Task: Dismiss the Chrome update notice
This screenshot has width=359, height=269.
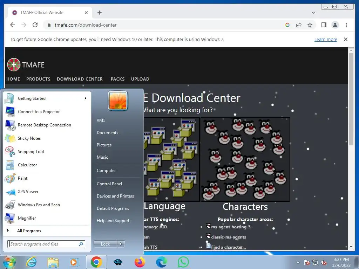Action: [x=345, y=39]
